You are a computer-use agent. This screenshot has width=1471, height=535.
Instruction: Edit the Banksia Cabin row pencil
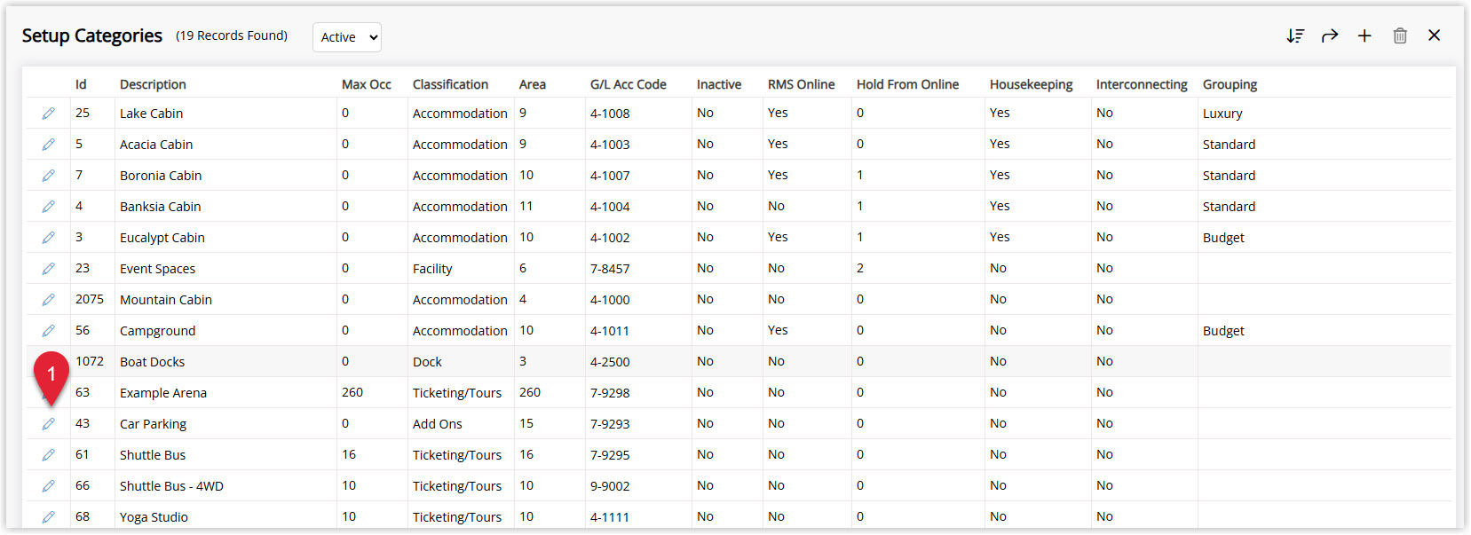[49, 207]
